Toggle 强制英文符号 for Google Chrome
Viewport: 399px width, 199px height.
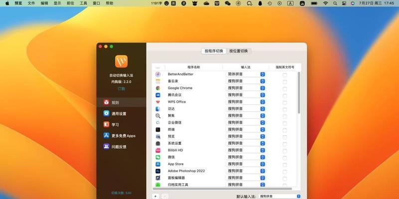pyautogui.click(x=285, y=89)
